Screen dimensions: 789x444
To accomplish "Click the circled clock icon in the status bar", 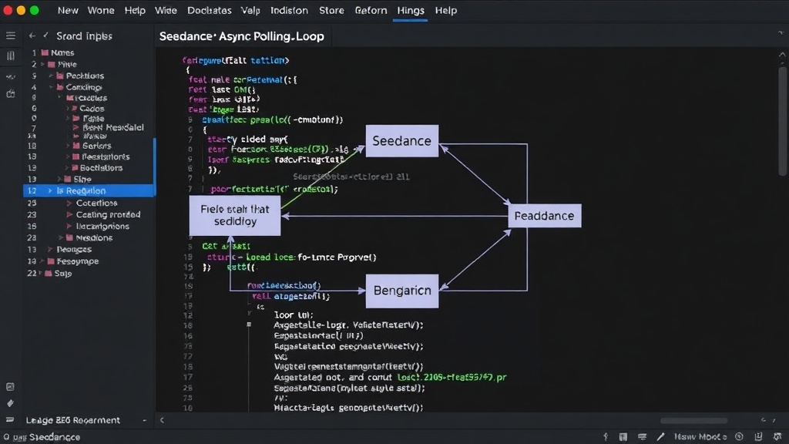I will pos(739,436).
